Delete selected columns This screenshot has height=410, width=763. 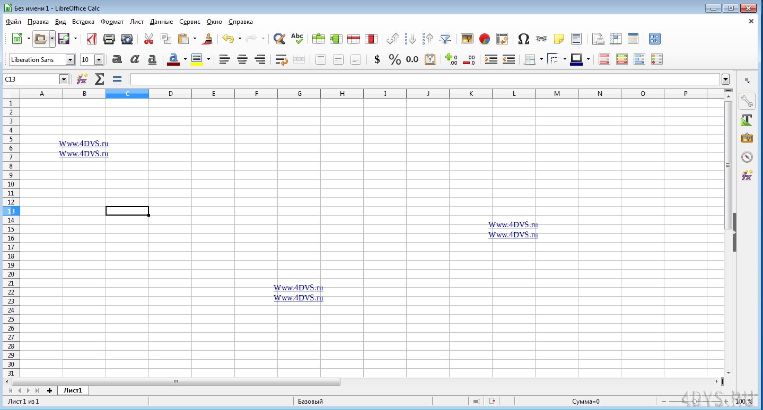[x=371, y=39]
